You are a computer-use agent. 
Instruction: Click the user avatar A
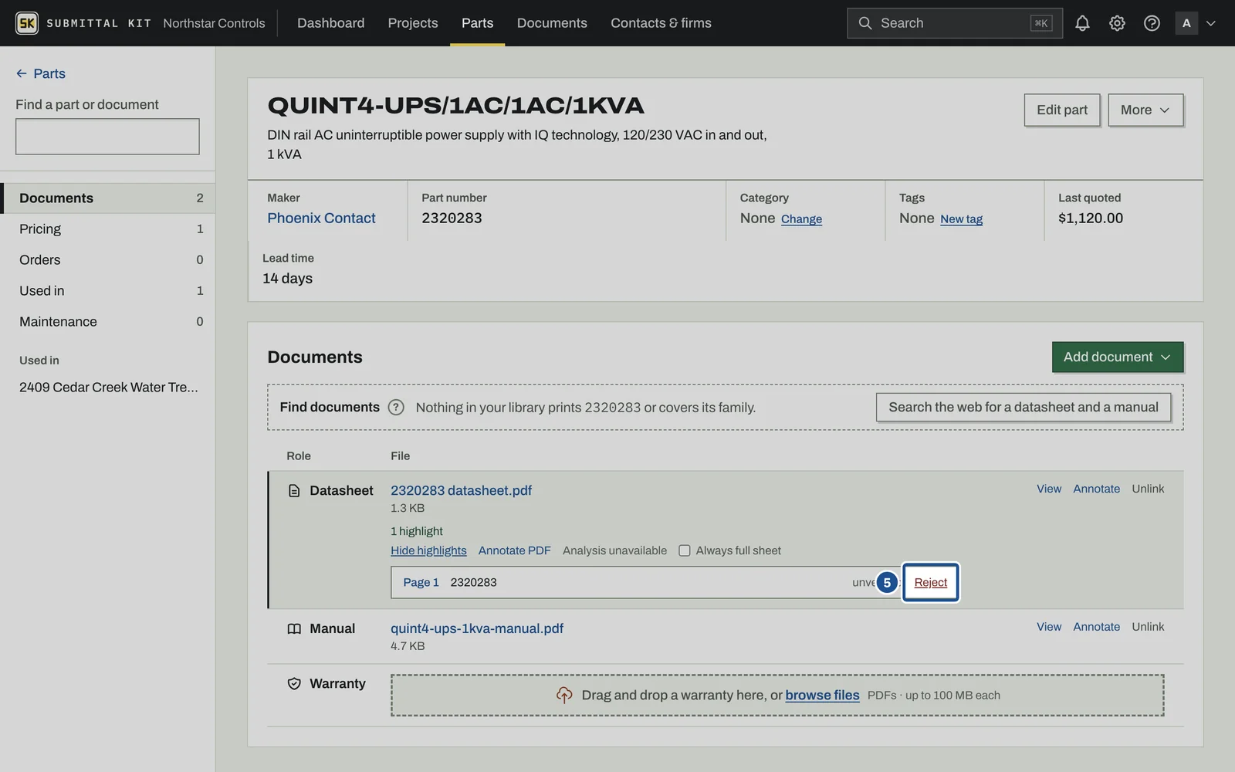[1186, 23]
